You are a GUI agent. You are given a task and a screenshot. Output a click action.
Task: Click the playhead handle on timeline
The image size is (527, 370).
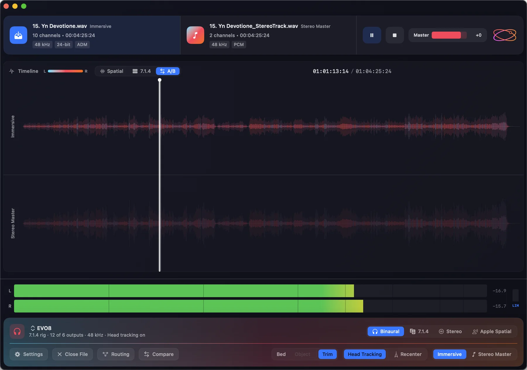160,80
